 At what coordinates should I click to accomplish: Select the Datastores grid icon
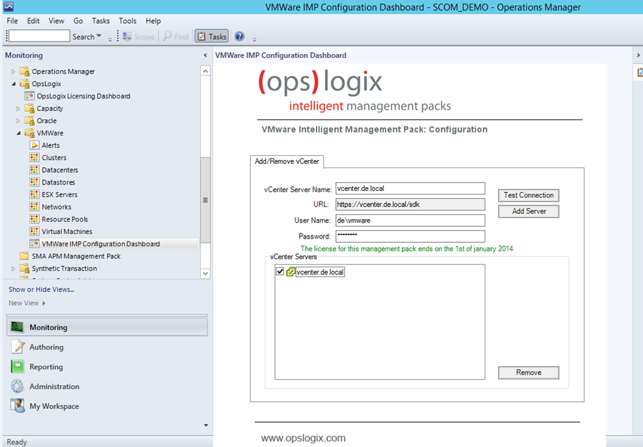pyautogui.click(x=35, y=182)
